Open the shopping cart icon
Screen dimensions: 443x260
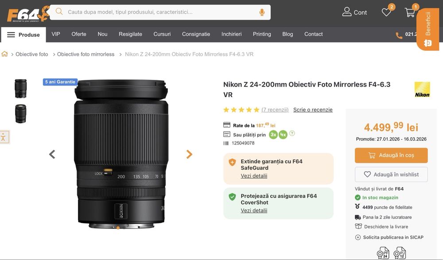[410, 12]
